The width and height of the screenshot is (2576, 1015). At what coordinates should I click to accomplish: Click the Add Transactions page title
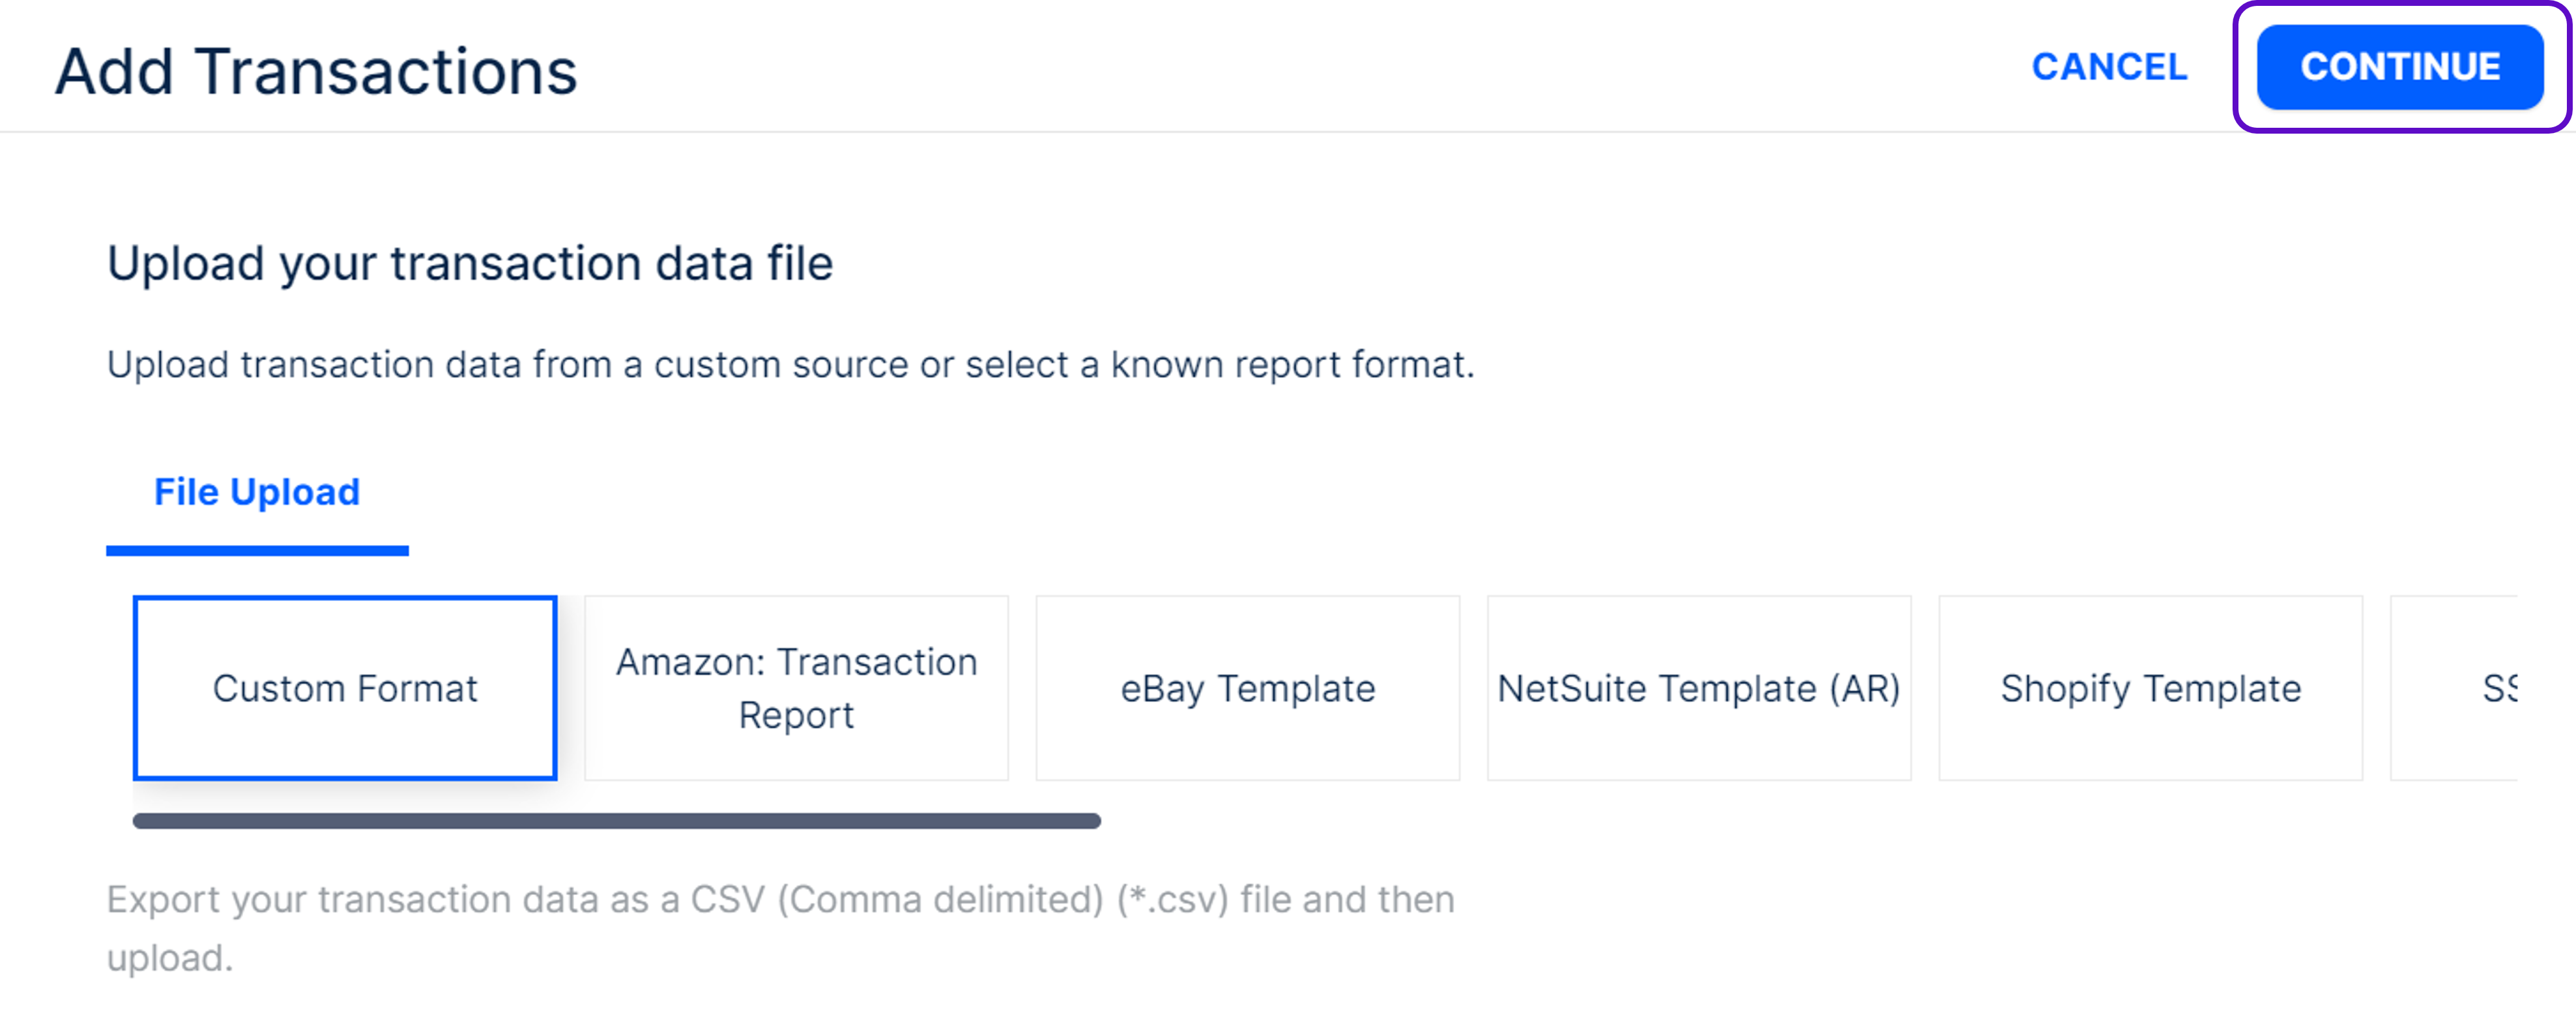click(x=316, y=72)
